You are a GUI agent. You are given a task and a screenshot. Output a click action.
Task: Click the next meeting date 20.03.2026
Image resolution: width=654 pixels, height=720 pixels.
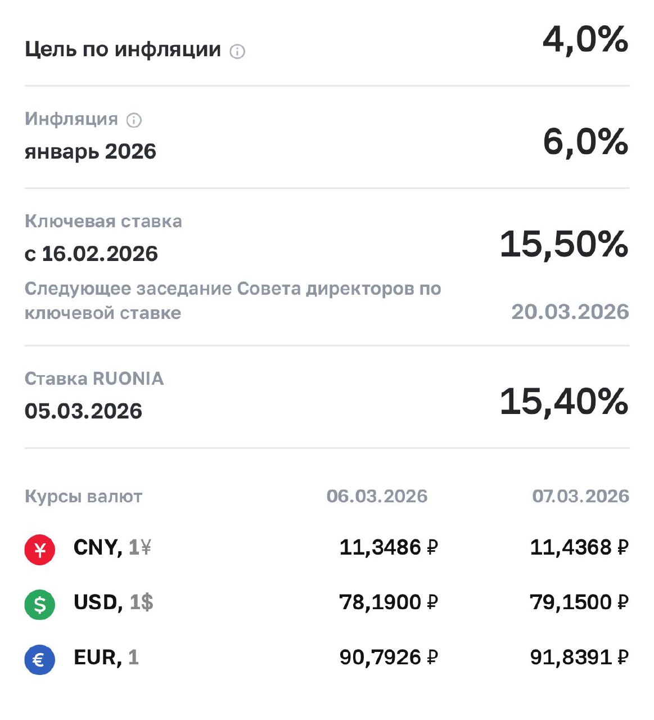click(570, 312)
